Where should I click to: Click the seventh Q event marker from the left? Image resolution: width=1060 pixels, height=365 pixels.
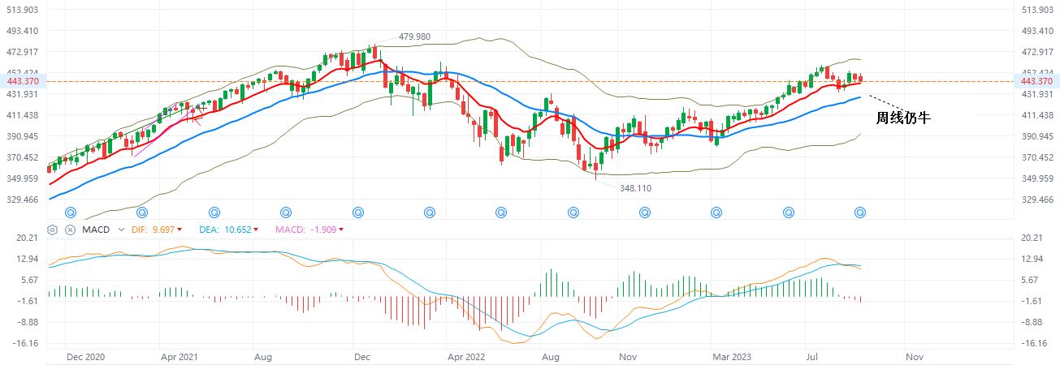tap(501, 213)
